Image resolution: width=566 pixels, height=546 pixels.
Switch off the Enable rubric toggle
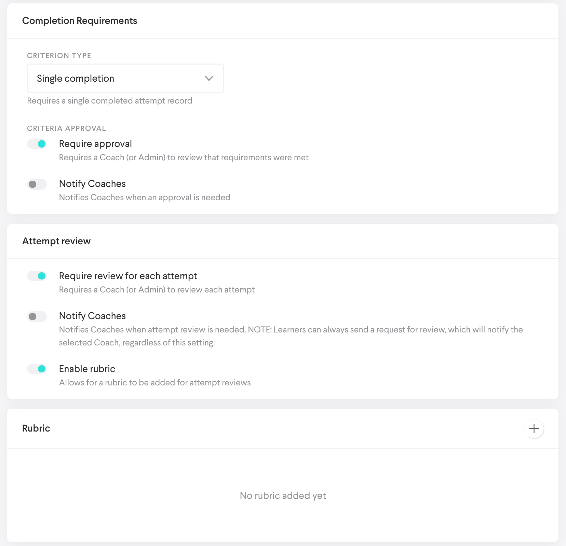coord(37,369)
